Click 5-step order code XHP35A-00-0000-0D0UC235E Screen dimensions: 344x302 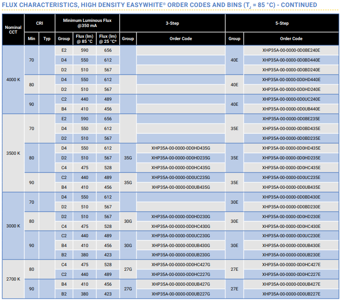tap(291, 178)
